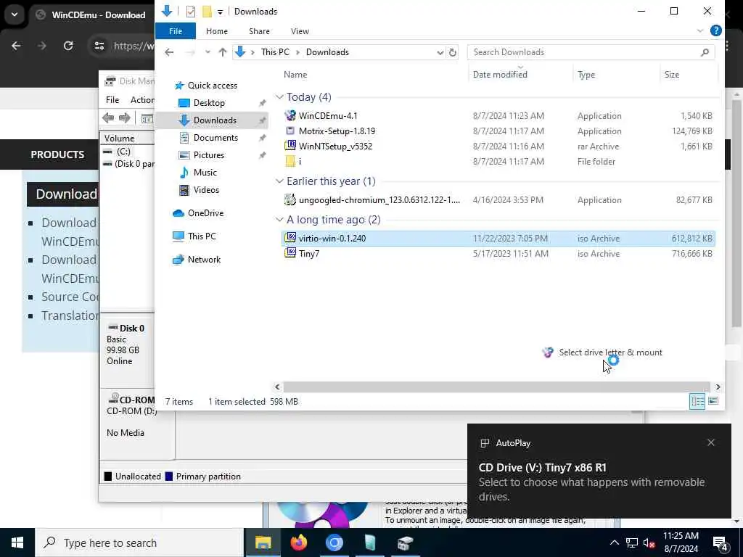Screen dimensions: 743x557
Task: Select ungoogled-chromium installer file icon
Action: pos(290,200)
